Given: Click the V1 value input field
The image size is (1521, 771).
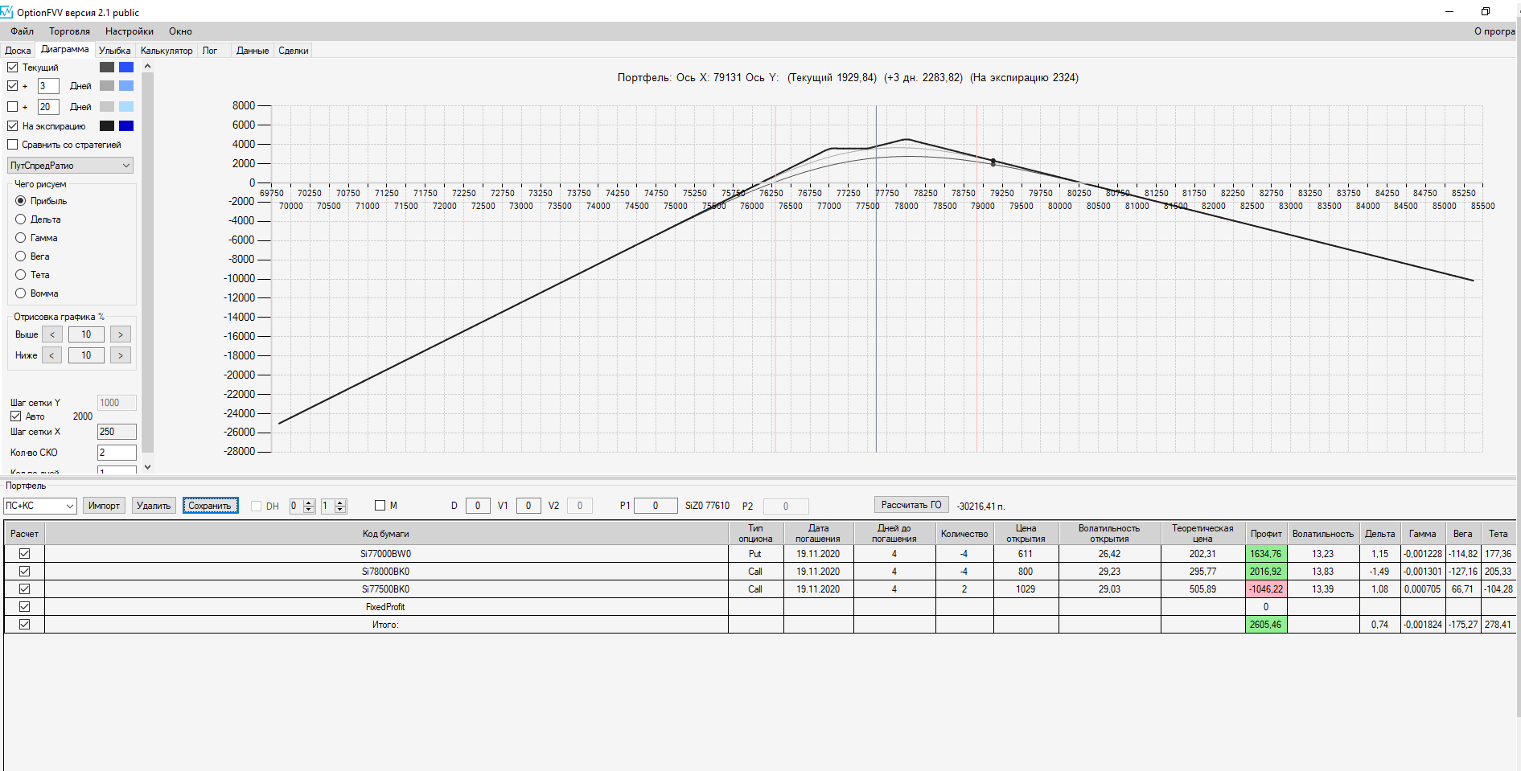Looking at the screenshot, I should pos(528,506).
